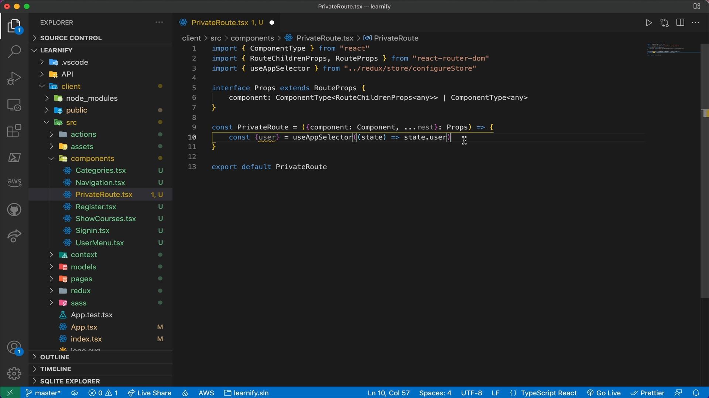Click the Prettier status bar icon
Image resolution: width=709 pixels, height=398 pixels.
click(647, 392)
